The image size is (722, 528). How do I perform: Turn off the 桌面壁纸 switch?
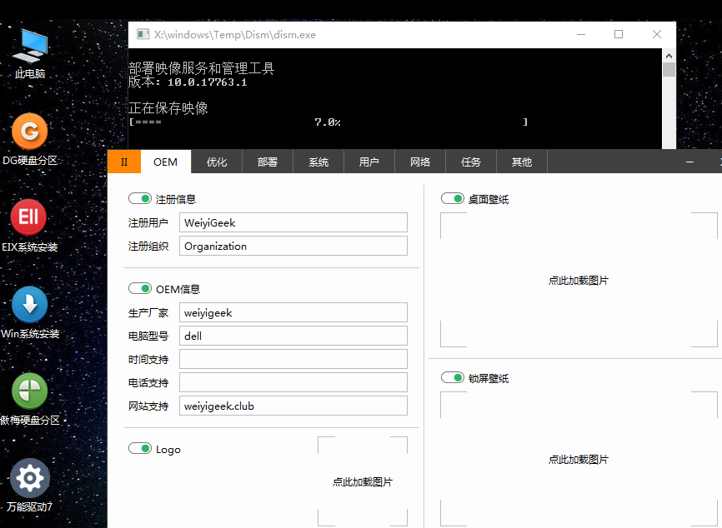452,199
